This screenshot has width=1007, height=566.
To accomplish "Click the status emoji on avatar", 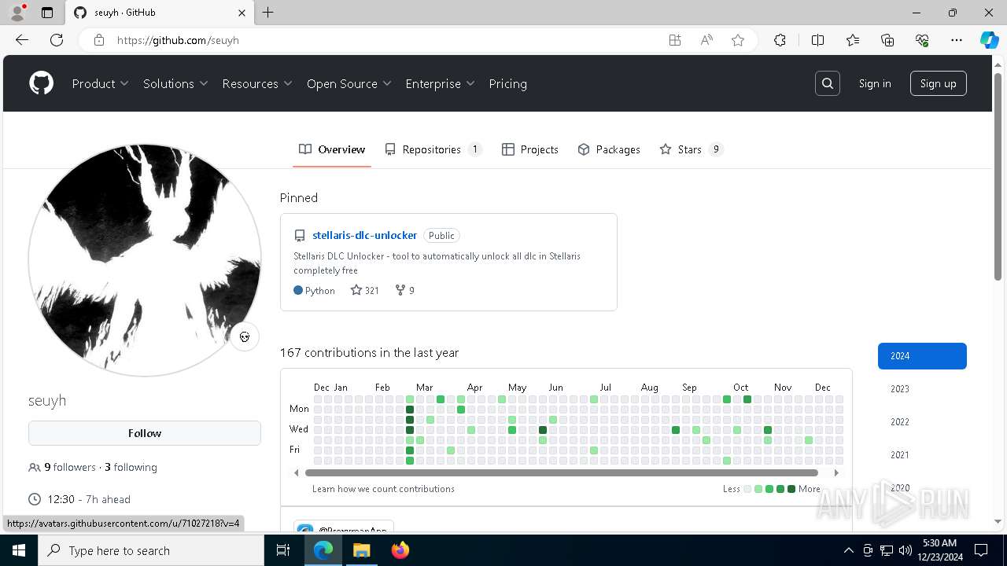I will pyautogui.click(x=245, y=337).
